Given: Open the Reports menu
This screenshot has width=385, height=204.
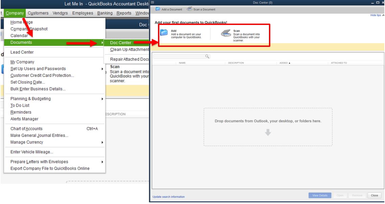Looking at the screenshot, I should [124, 13].
